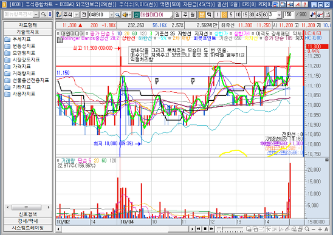Choose the 30 minute interval button

(x=252, y=15)
